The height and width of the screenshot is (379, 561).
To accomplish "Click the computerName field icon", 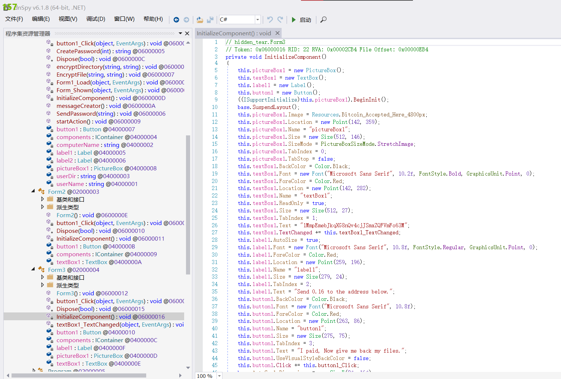I will [x=49, y=145].
